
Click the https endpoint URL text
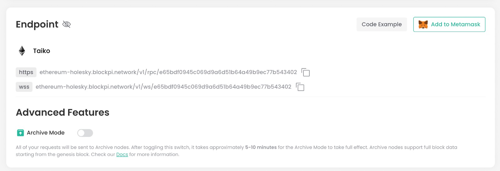click(168, 72)
